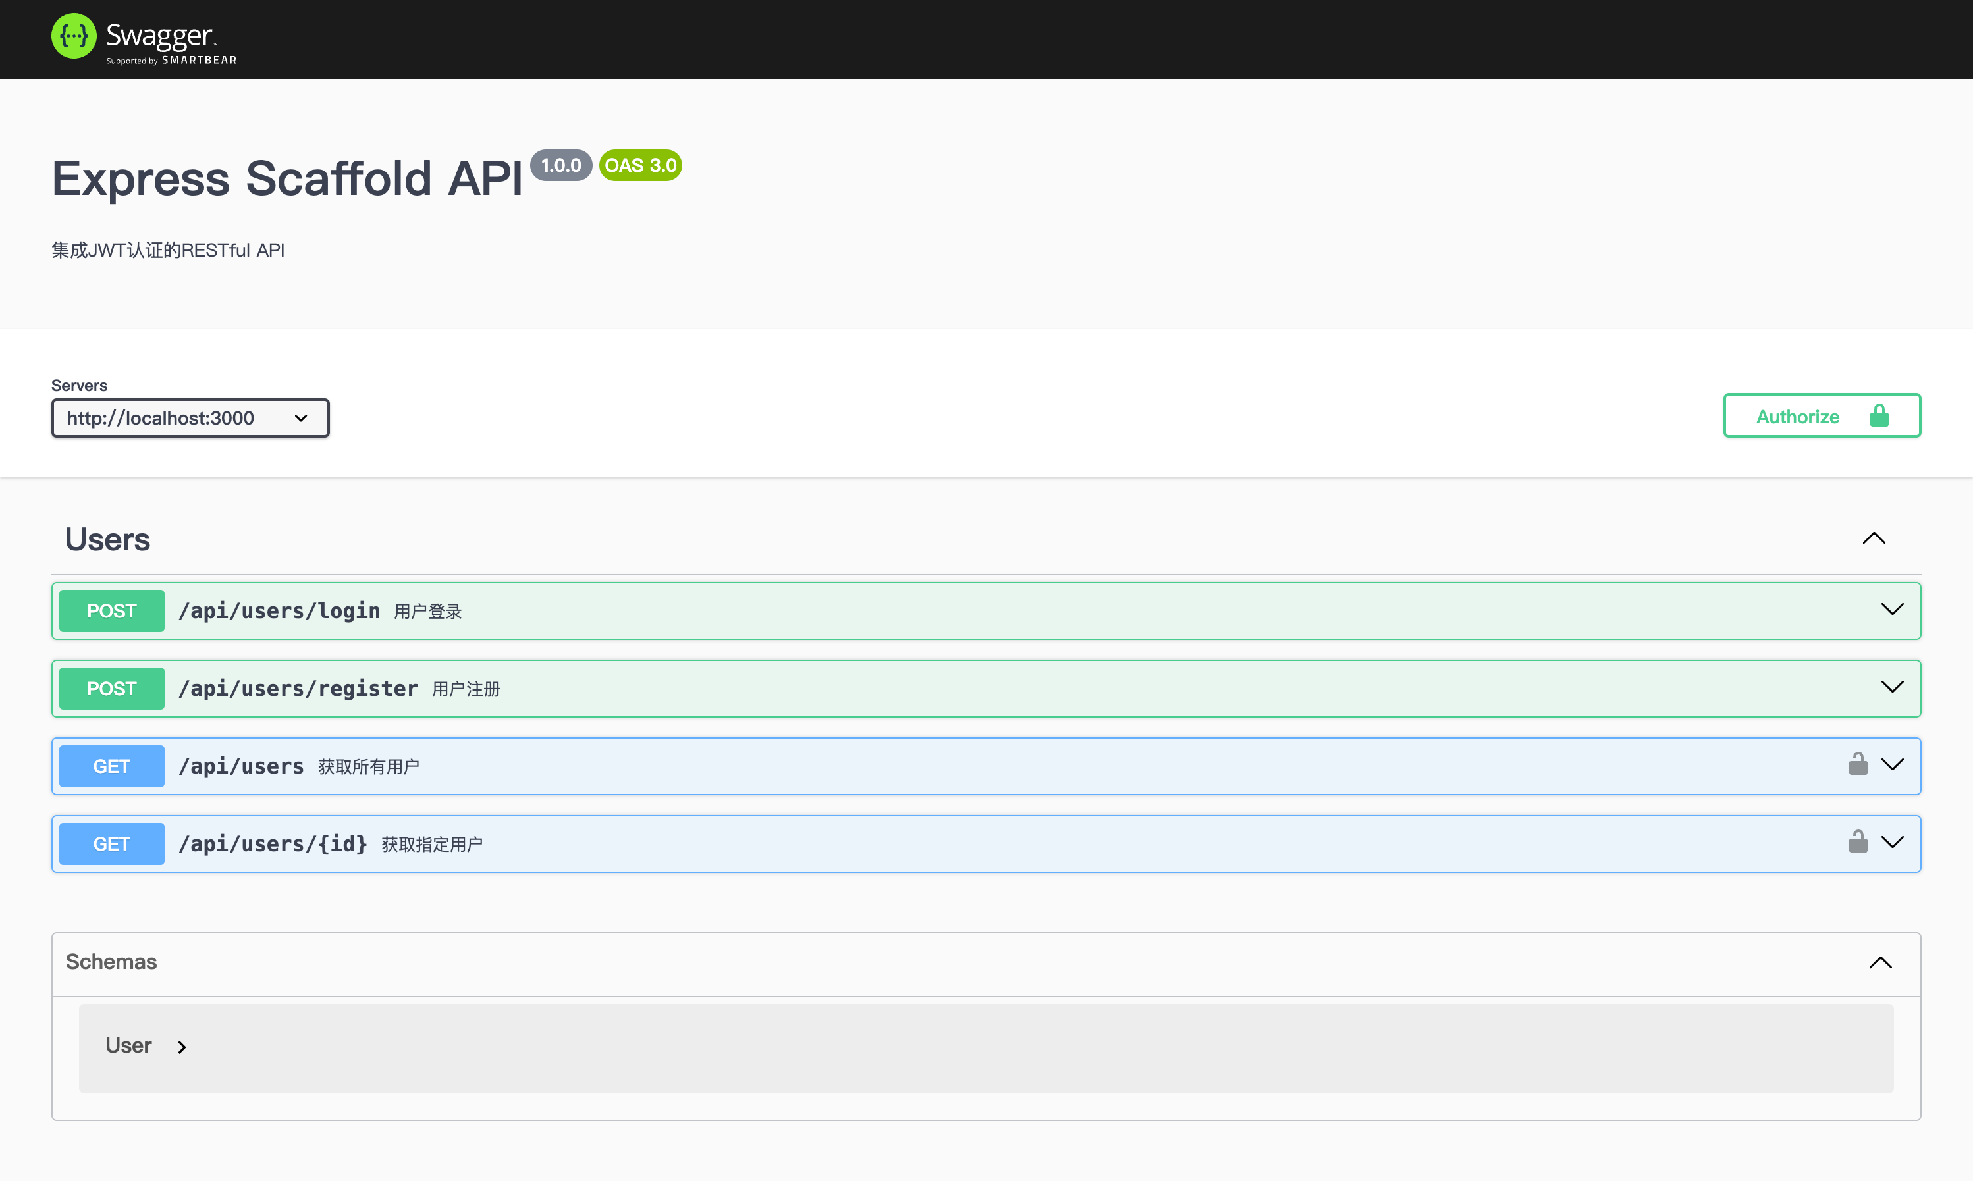The width and height of the screenshot is (1973, 1181).
Task: Click the Authorize button
Action: coord(1821,416)
